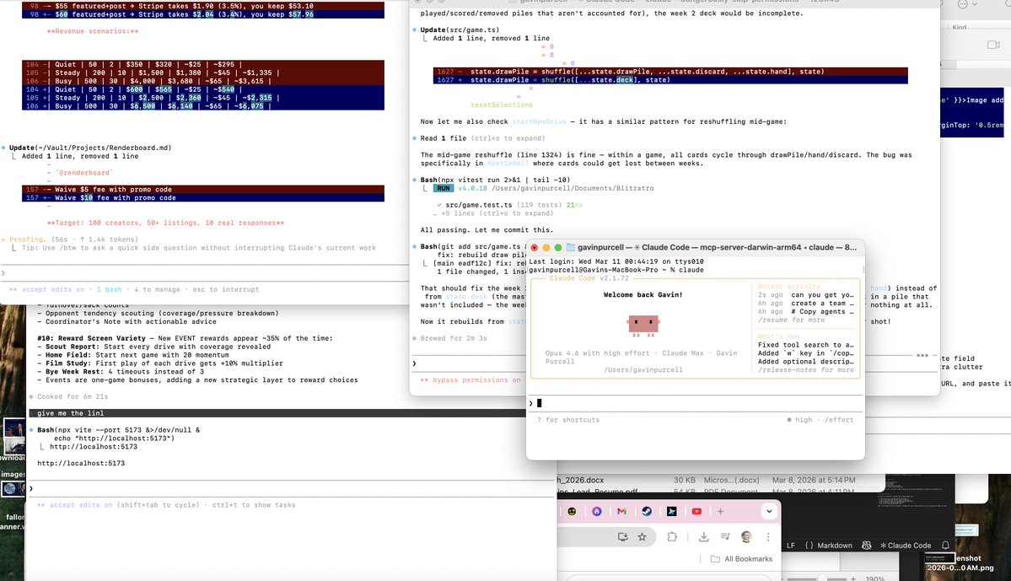The height and width of the screenshot is (581, 1011).
Task: Click the install app icon in Chrome address bar
Action: tap(623, 536)
